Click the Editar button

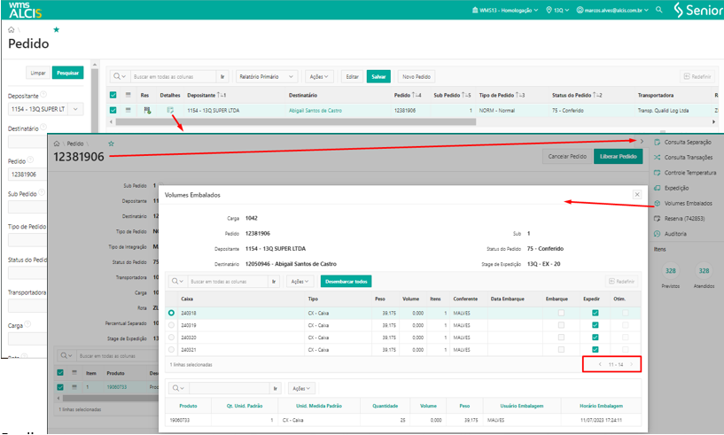tap(353, 77)
